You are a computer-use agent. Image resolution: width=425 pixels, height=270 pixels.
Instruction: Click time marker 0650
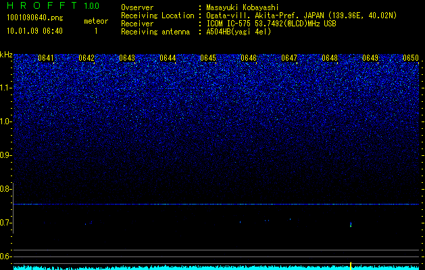click(411, 58)
